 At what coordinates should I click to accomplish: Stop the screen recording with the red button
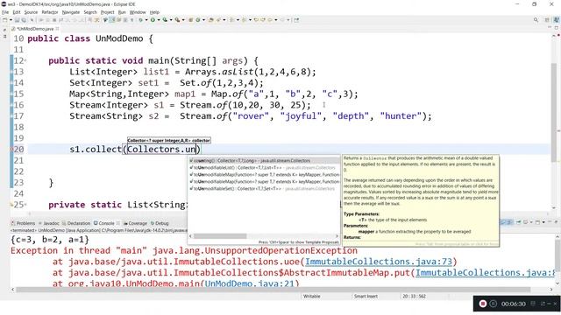click(x=483, y=304)
